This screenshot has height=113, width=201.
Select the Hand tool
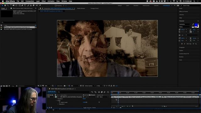5,6
